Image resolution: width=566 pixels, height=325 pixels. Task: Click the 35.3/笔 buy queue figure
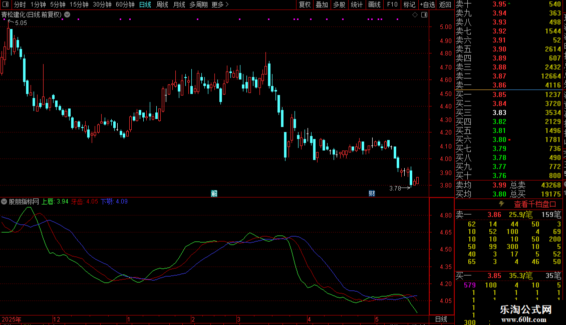pos(520,275)
